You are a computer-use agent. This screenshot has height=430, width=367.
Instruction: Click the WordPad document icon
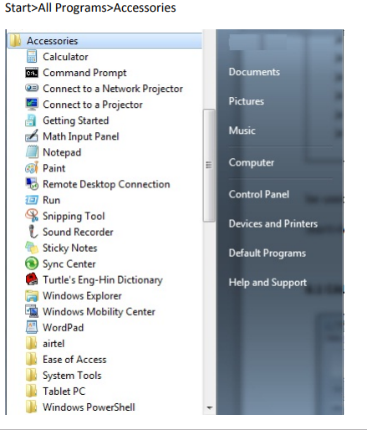click(32, 327)
